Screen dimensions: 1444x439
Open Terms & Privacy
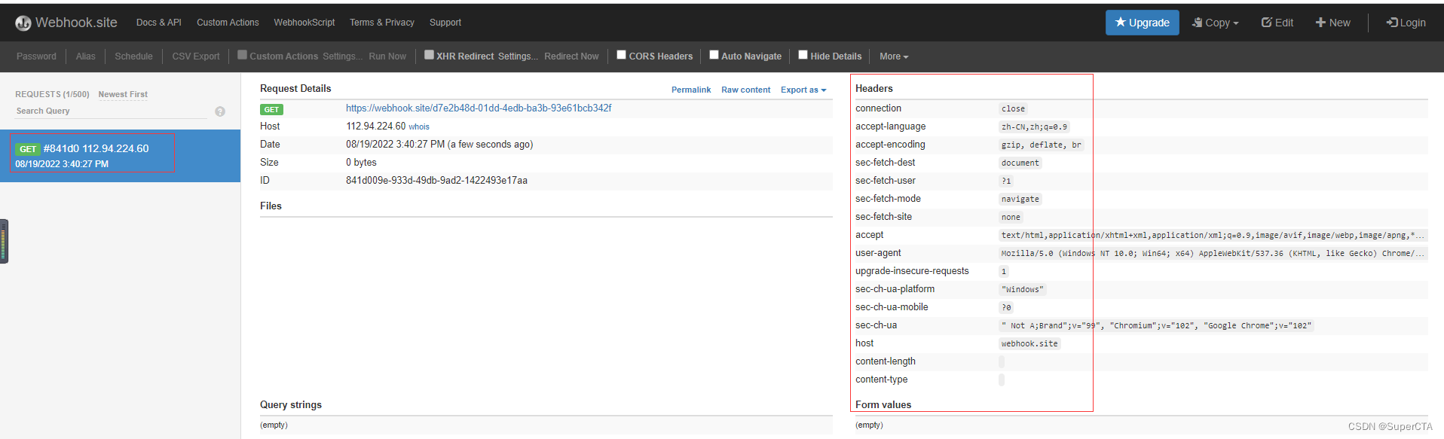point(382,23)
